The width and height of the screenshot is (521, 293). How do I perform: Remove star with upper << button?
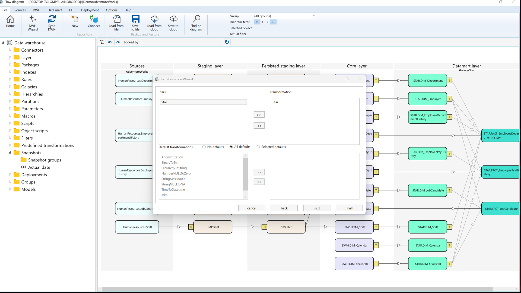point(259,126)
